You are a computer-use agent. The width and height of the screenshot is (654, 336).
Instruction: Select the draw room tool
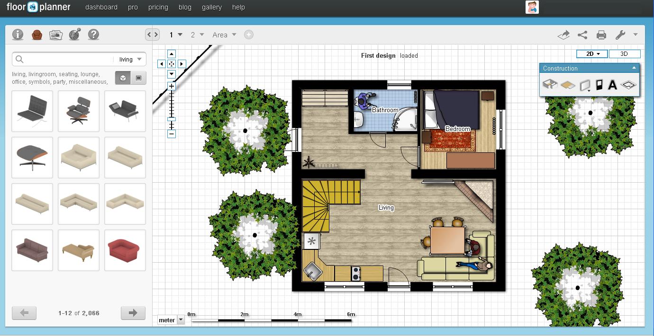pos(550,85)
